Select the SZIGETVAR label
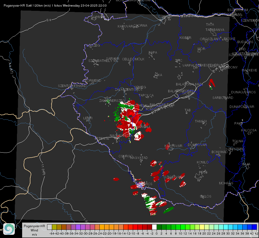This screenshot has width=259, height=238. pyautogui.click(x=173, y=177)
